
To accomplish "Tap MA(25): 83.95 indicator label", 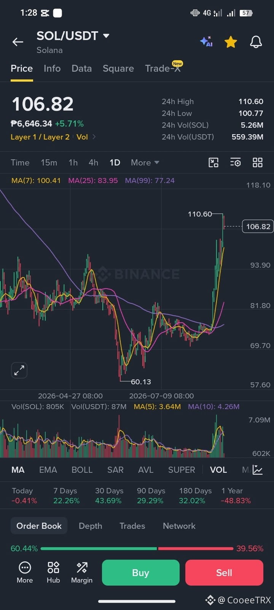I will (x=93, y=181).
